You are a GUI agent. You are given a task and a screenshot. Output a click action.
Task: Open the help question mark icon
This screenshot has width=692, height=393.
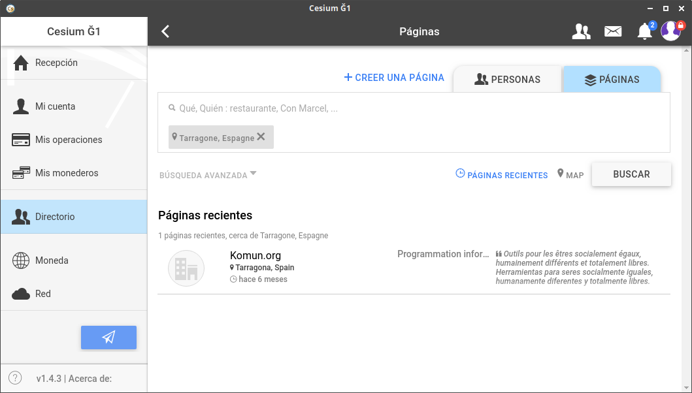[x=15, y=378]
